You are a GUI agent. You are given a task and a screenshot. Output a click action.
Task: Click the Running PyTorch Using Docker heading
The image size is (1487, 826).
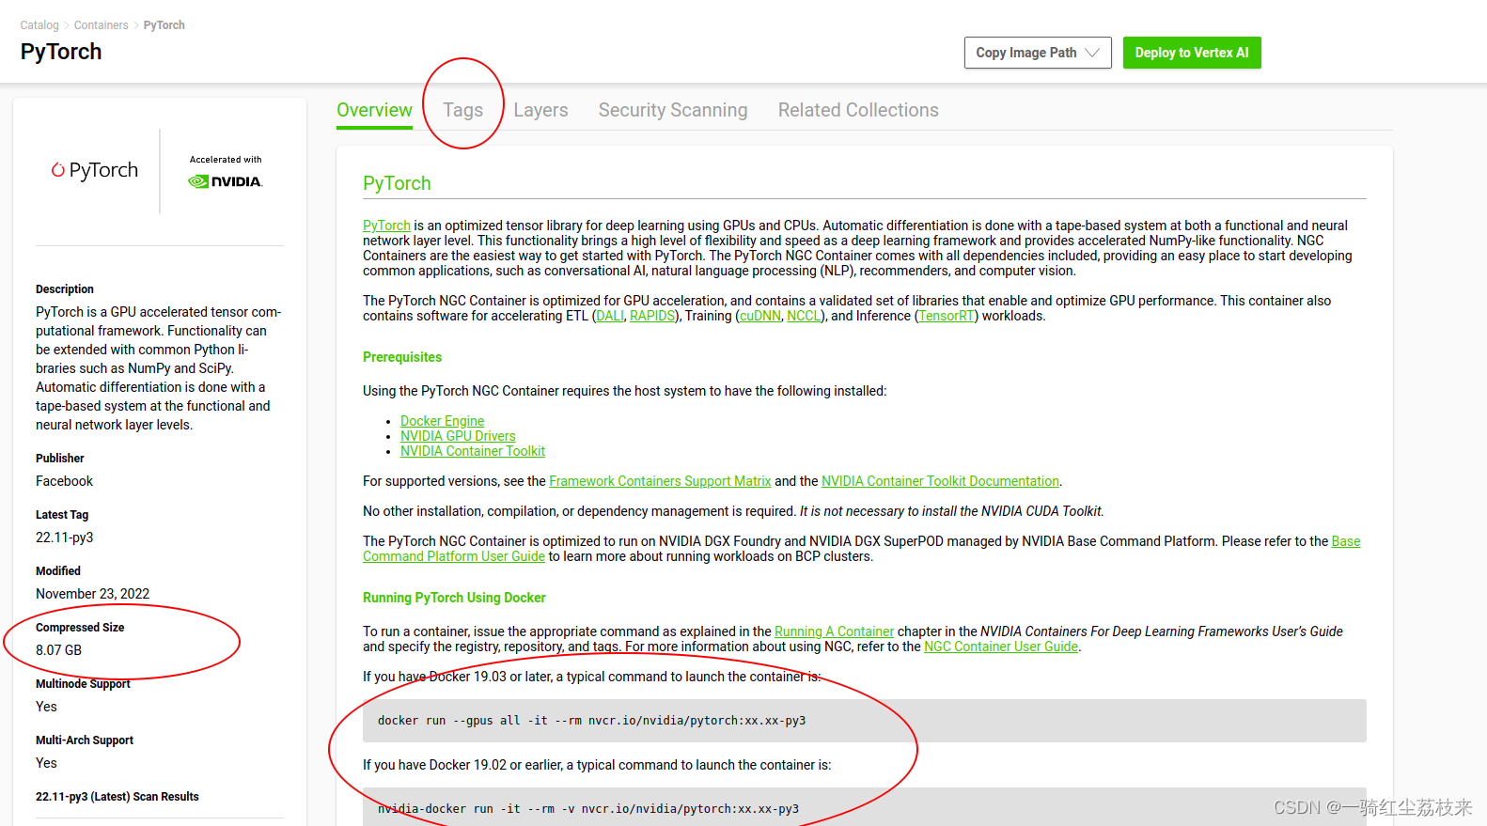coord(454,598)
